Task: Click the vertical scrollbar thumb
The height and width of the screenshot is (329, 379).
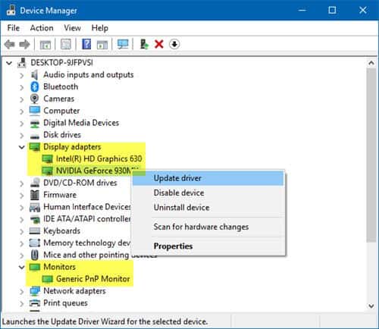Action: pyautogui.click(x=371, y=155)
